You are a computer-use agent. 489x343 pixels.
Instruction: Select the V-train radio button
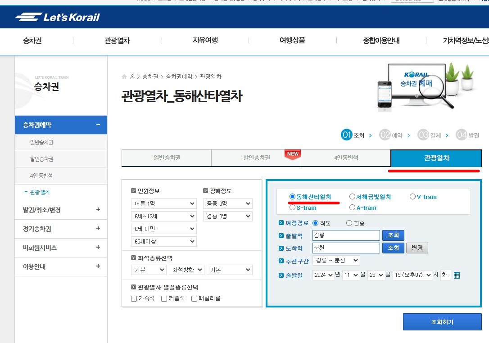(x=412, y=196)
